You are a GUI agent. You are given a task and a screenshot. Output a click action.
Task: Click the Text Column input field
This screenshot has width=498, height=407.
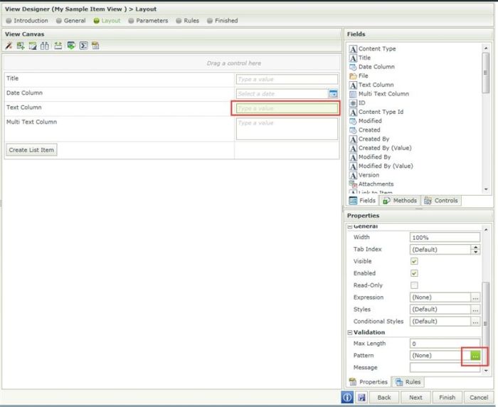[287, 108]
